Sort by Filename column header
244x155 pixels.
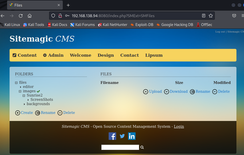tap(110, 83)
